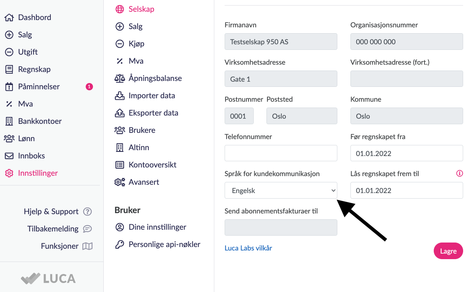This screenshot has width=469, height=292.
Task: Click the Eksporter data tray icon
Action: pos(120,113)
